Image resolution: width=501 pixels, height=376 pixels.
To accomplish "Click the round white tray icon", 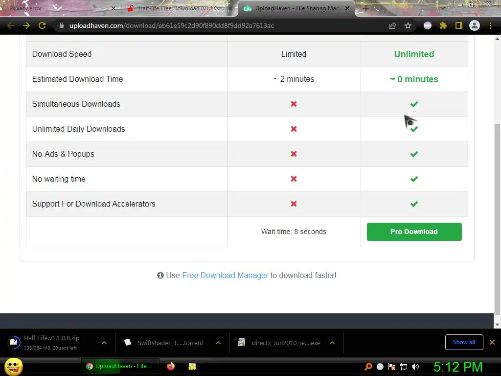I will coord(380,367).
